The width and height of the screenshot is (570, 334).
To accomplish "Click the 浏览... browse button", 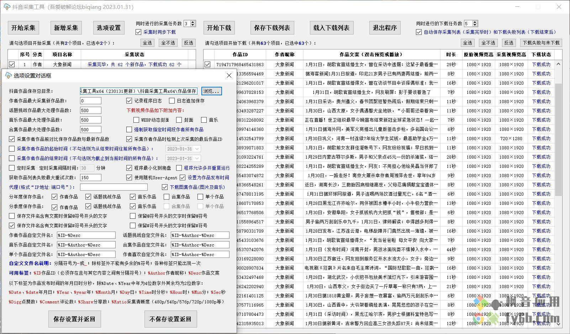I will [x=212, y=91].
